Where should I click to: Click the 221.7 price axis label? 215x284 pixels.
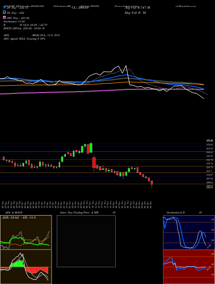tap(210, 171)
